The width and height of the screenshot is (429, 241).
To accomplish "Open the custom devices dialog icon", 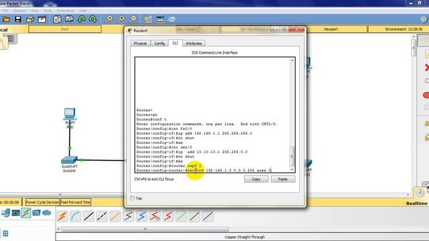I will [x=160, y=19].
